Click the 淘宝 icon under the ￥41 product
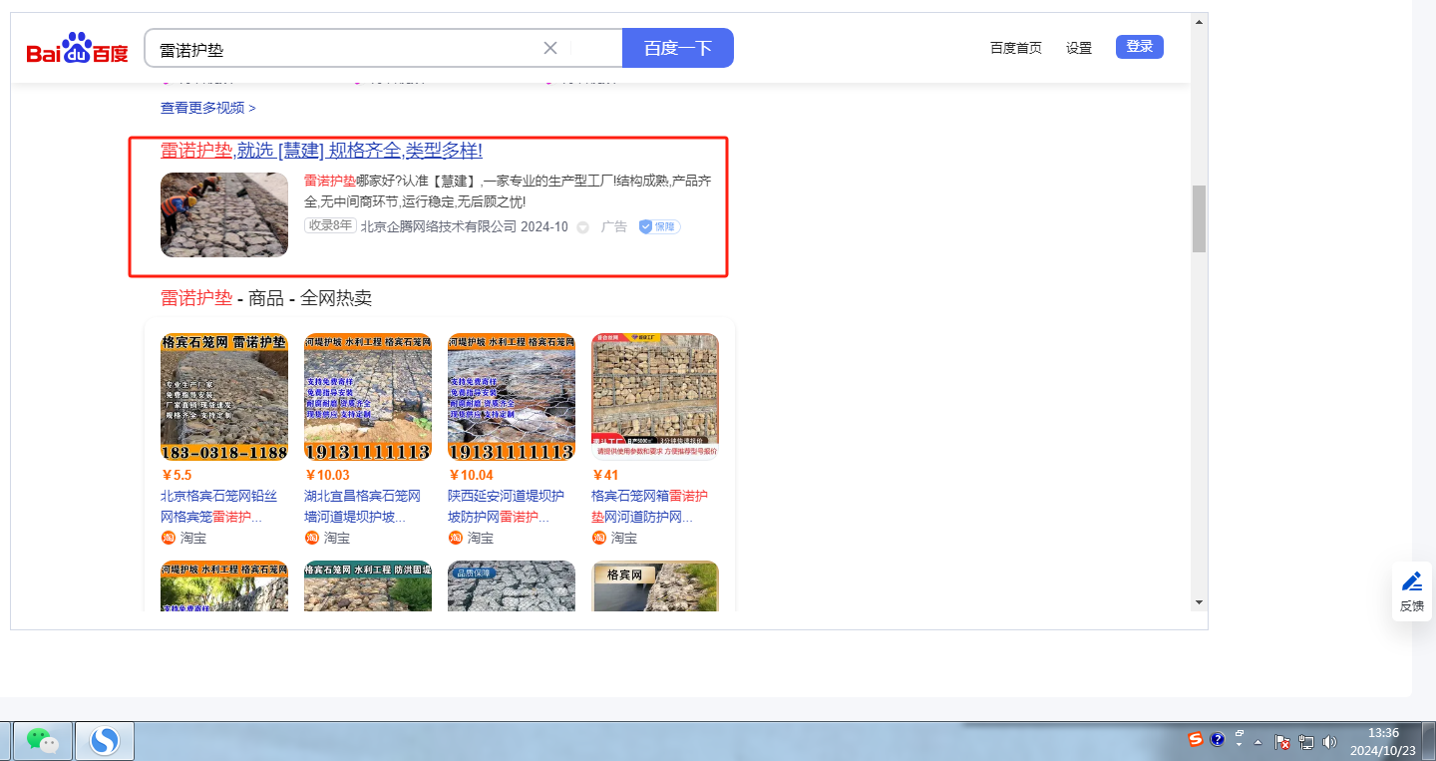1436x761 pixels. click(x=598, y=538)
